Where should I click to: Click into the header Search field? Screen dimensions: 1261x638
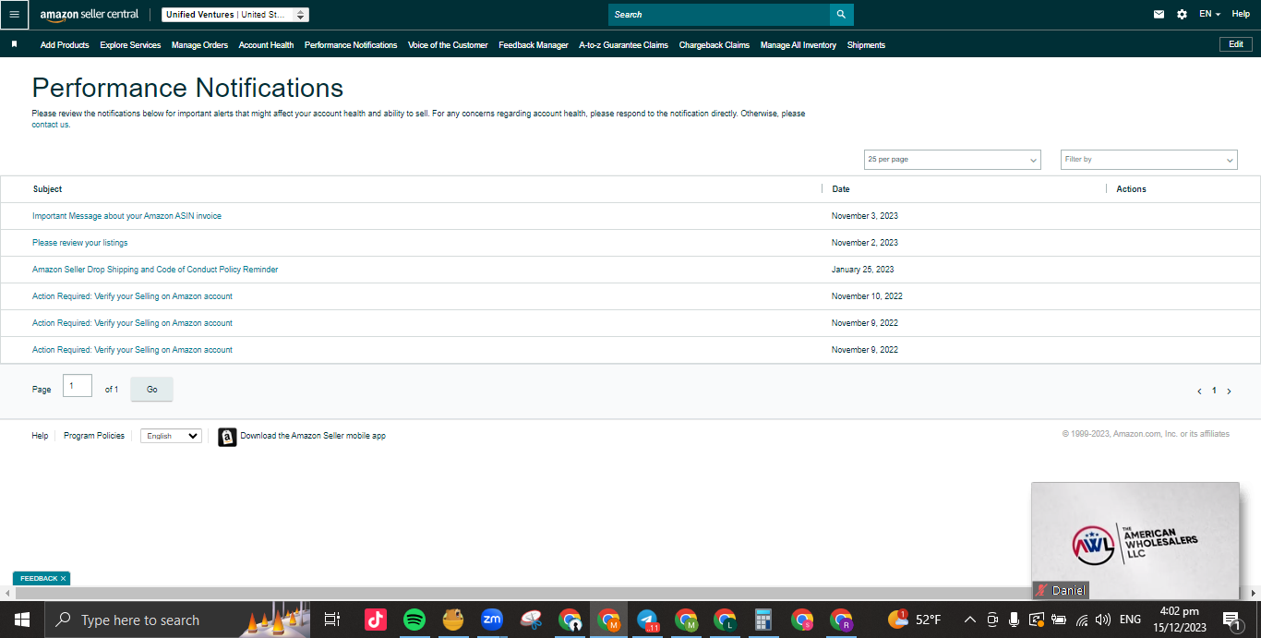click(719, 15)
